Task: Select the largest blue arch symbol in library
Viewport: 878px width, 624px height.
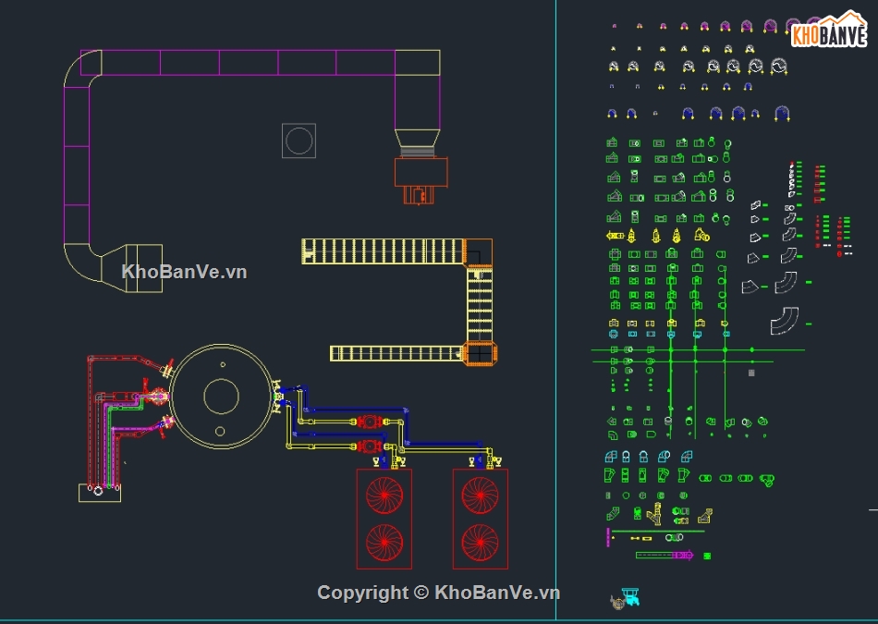Action: tap(782, 113)
